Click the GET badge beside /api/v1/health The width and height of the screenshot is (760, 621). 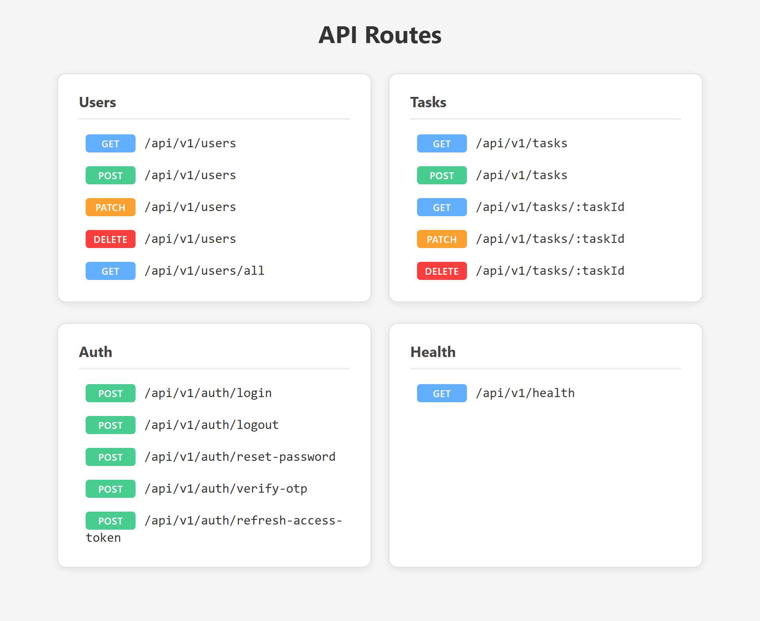(x=442, y=393)
